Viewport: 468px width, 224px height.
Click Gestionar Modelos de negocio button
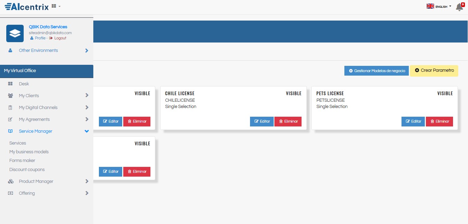pyautogui.click(x=377, y=71)
